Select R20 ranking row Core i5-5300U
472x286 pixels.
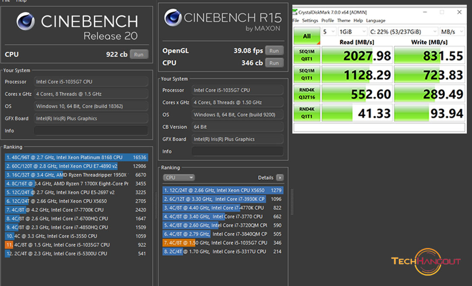[x=76, y=254]
